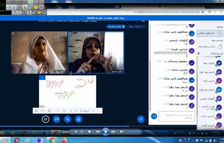Go to the previous slide
Viewport: 224px width, 143px height.
pos(93,111)
